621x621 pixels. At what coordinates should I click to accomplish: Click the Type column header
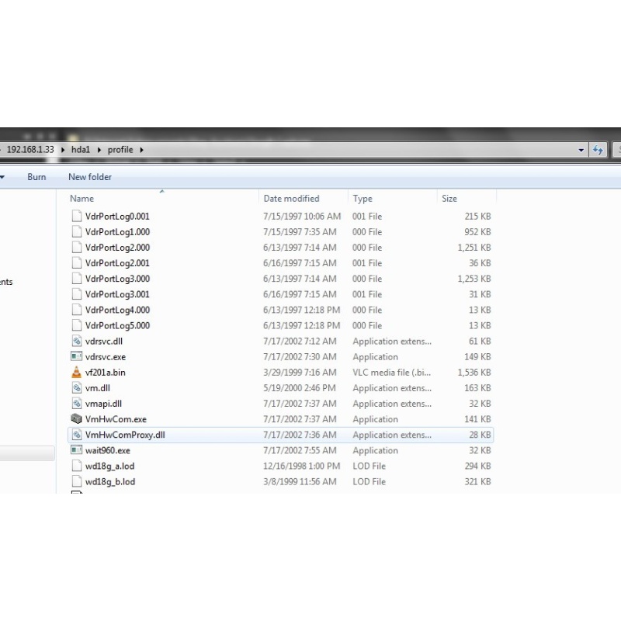(x=363, y=199)
